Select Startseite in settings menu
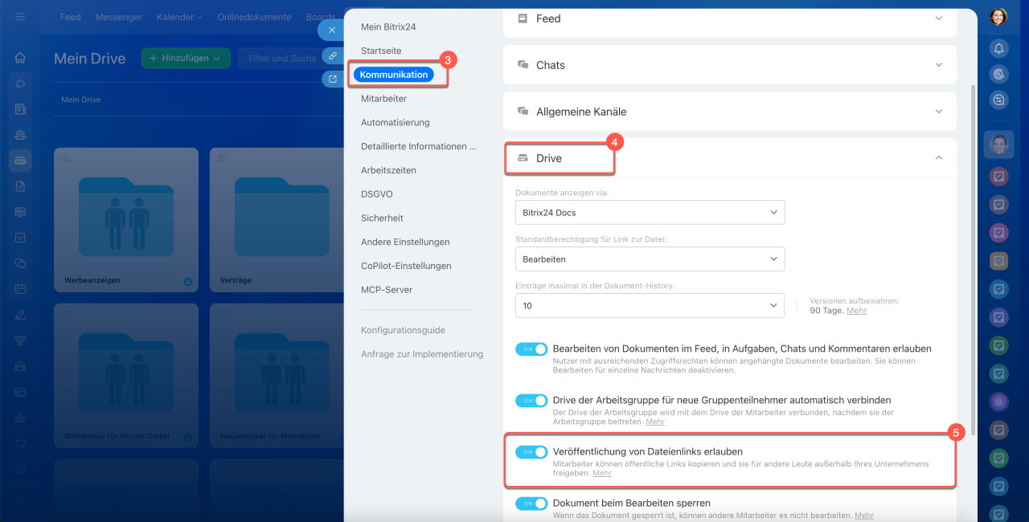This screenshot has height=522, width=1029. [x=381, y=51]
